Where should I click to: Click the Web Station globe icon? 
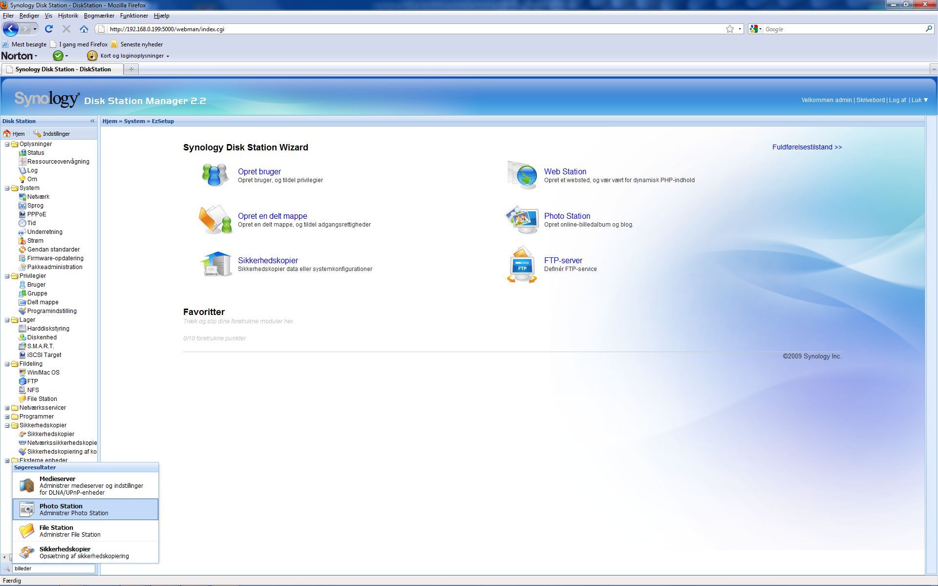[522, 175]
